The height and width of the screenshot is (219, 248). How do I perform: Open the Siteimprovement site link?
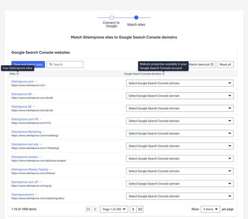click(24, 195)
